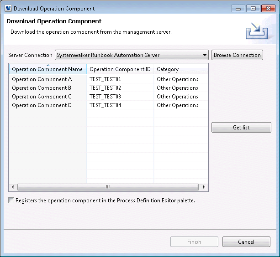The image size is (280, 257).
Task: Click Other Operations in the TEST_TEST04 row
Action: click(178, 105)
